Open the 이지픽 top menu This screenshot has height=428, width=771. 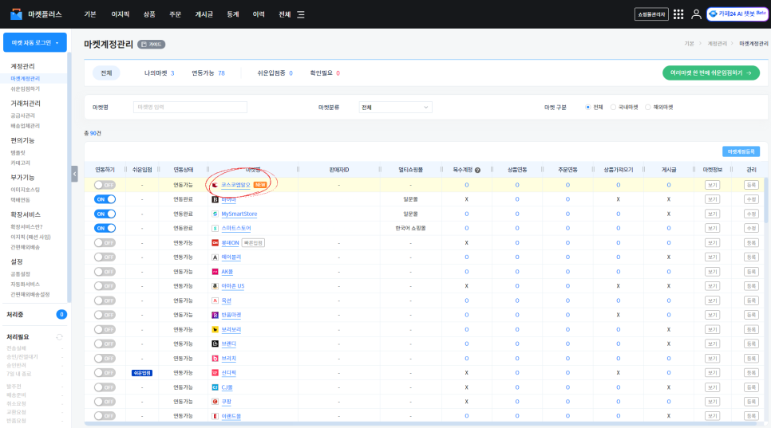pos(121,14)
